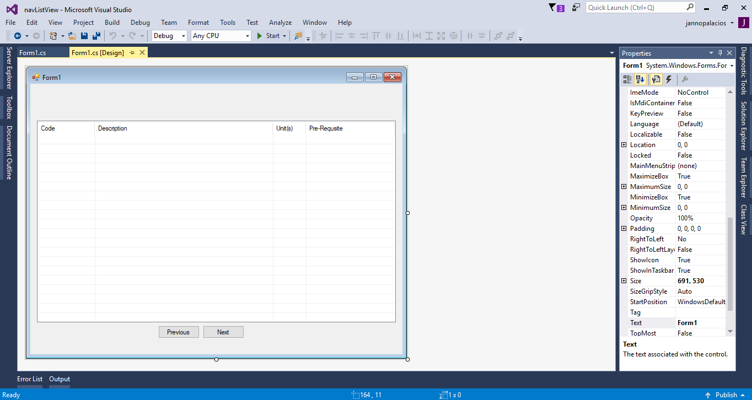This screenshot has width=752, height=400.
Task: Open the Properties window options arrow
Action: pyautogui.click(x=711, y=53)
